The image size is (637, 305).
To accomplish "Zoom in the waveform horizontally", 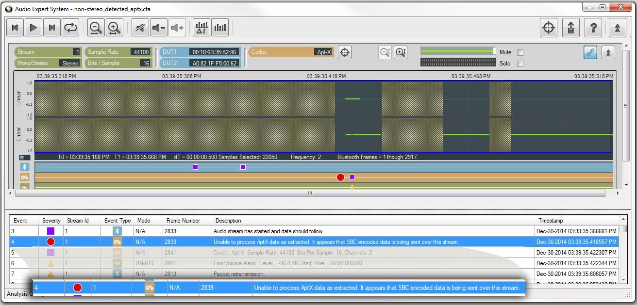I will pyautogui.click(x=114, y=28).
